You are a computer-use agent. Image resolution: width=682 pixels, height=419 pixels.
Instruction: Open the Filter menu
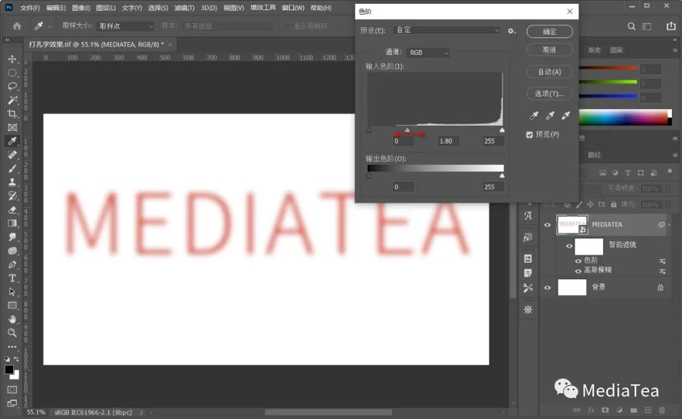coord(184,8)
